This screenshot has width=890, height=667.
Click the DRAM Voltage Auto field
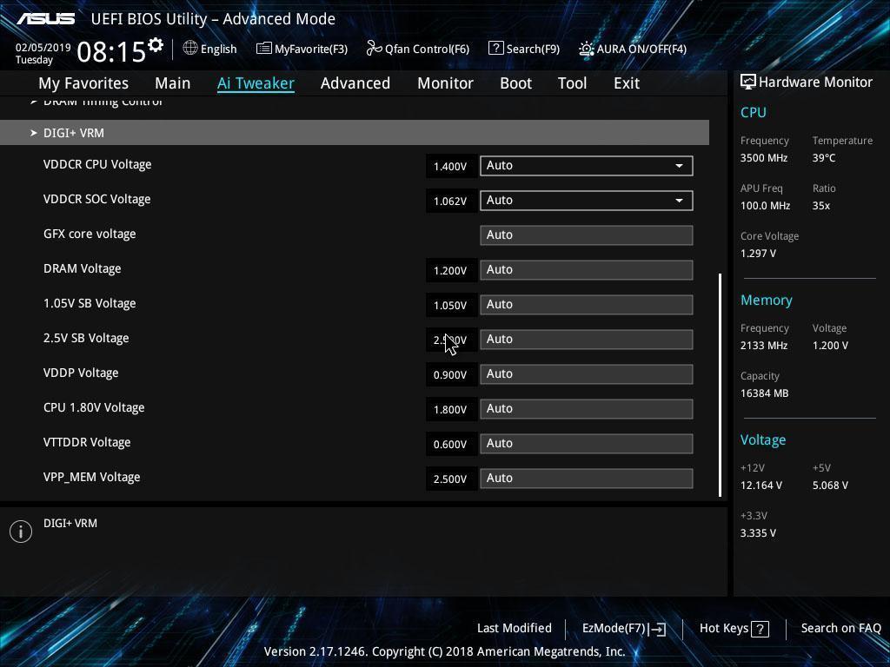coord(587,270)
